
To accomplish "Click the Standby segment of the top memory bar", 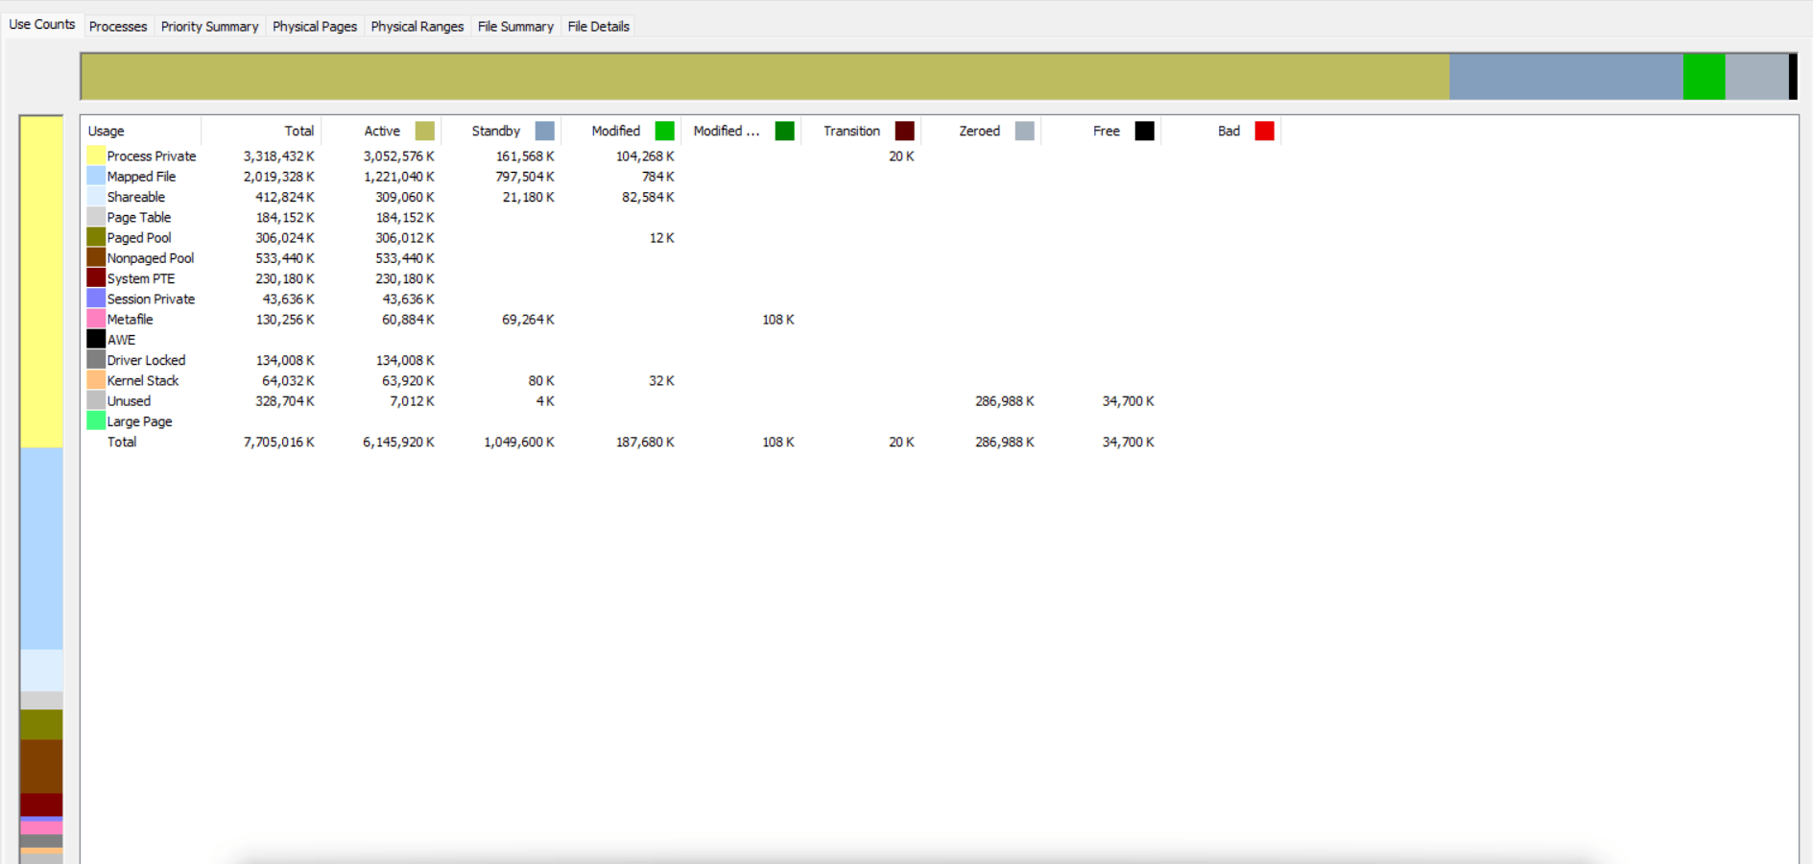I will pyautogui.click(x=1565, y=77).
